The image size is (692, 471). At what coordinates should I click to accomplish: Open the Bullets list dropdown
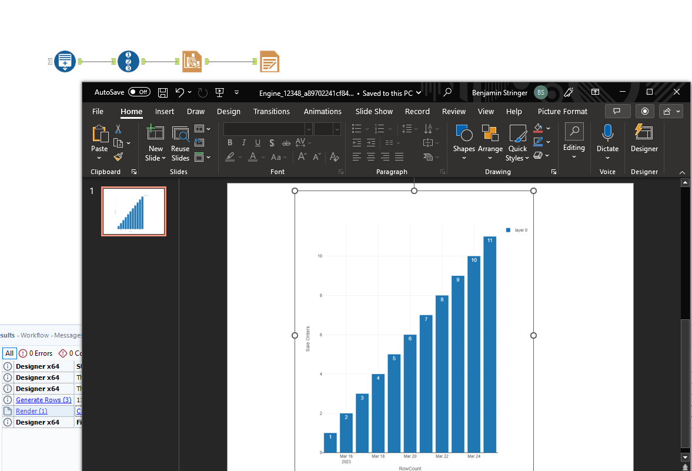(x=367, y=128)
